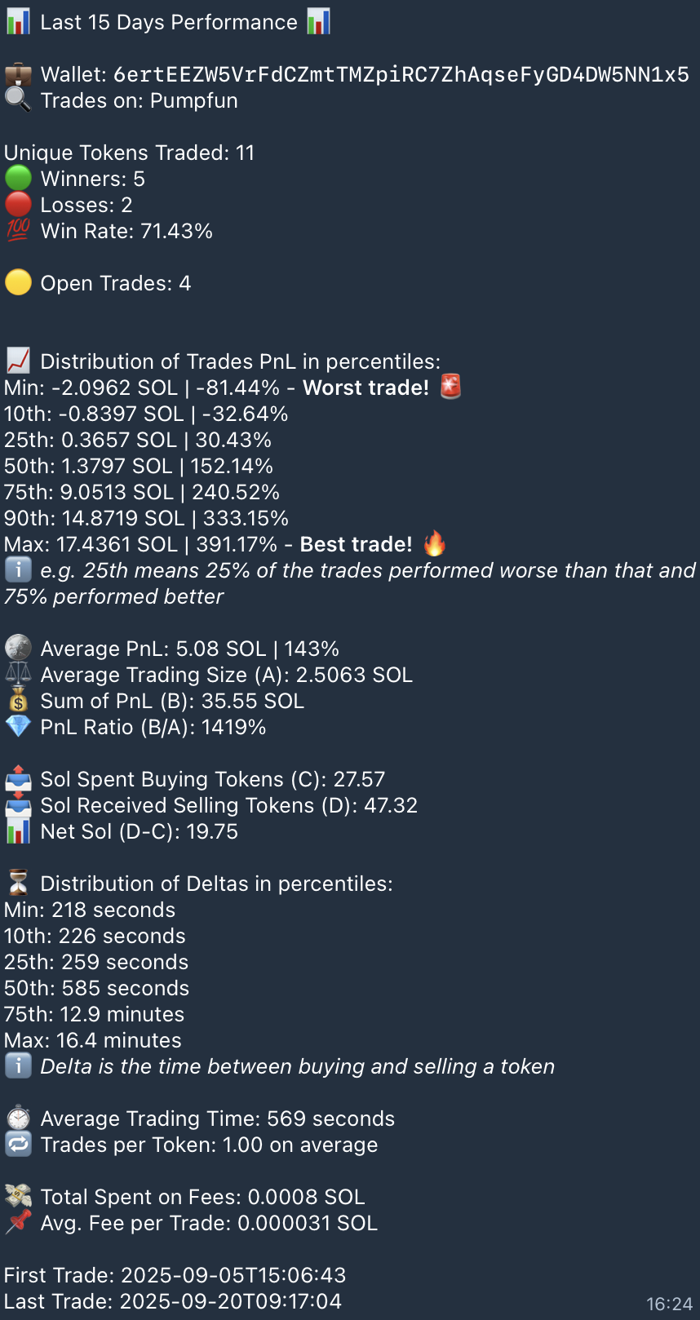Click the yellow circle beside Open Trades
Viewport: 700px width, 1320px height.
tap(18, 283)
